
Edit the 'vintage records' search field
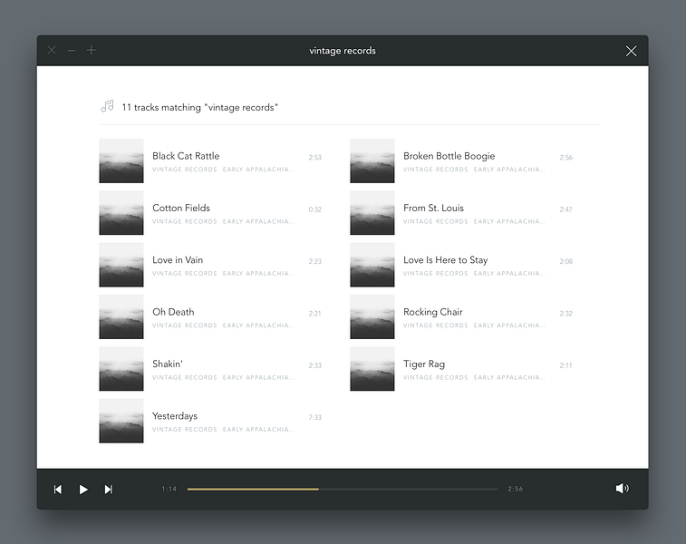pyautogui.click(x=343, y=51)
